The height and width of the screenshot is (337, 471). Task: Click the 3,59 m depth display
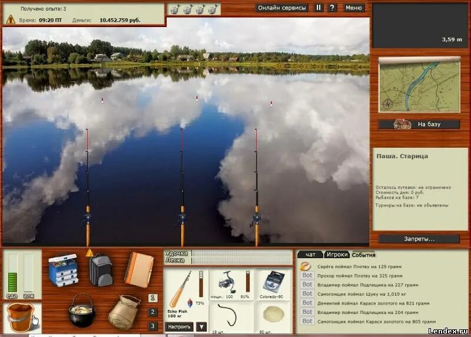pyautogui.click(x=452, y=39)
